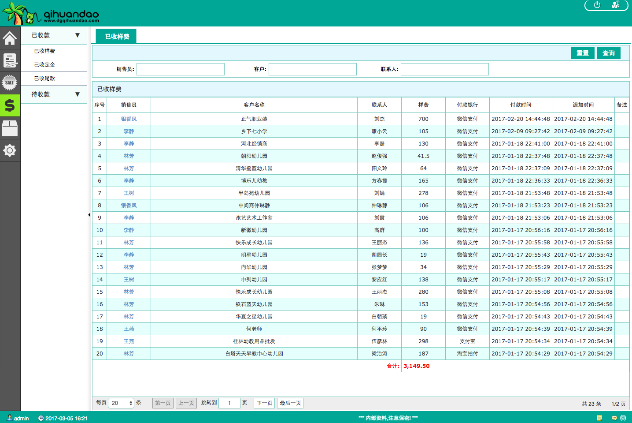Open the gear settings icon
Image resolution: width=632 pixels, height=423 pixels.
point(10,150)
